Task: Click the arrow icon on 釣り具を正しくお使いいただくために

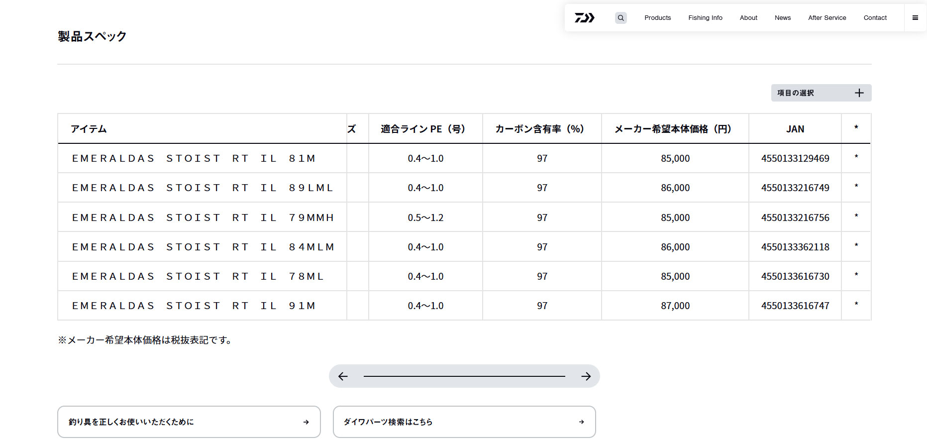Action: pyautogui.click(x=306, y=422)
